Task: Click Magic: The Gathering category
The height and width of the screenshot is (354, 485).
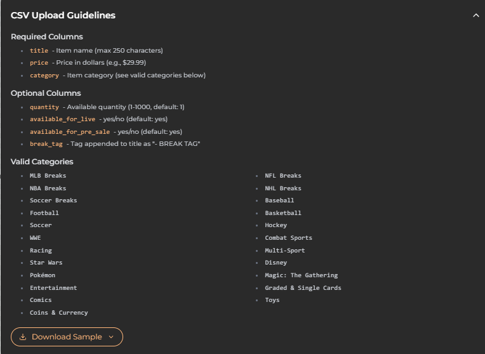Action: [301, 275]
